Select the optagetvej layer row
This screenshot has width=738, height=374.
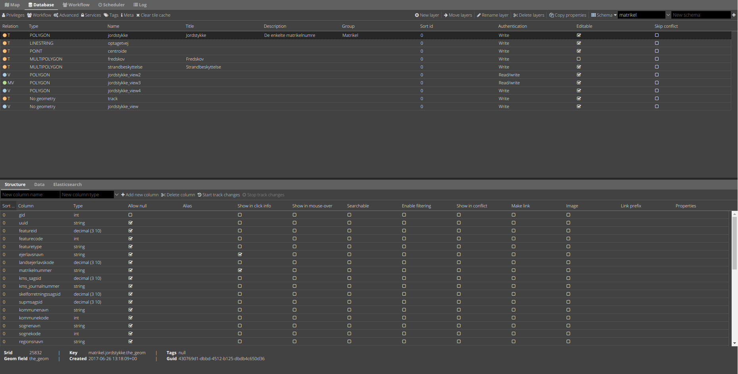pyautogui.click(x=365, y=43)
